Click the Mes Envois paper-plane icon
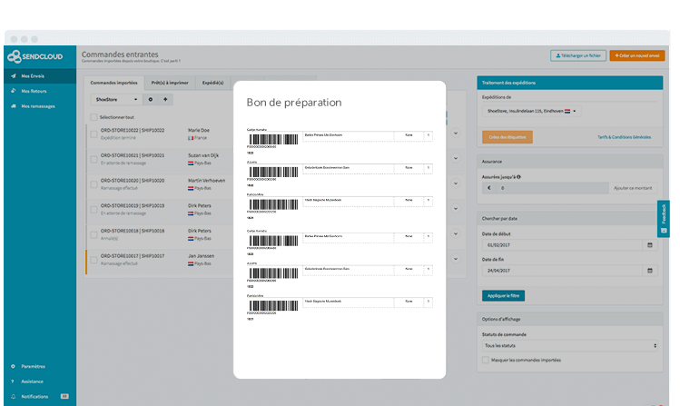Viewport: 680px width, 406px height. 14,76
